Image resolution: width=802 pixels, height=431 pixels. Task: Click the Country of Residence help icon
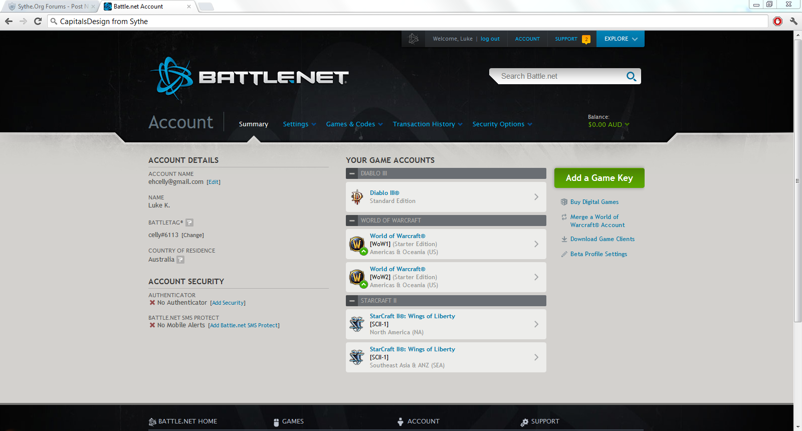coord(180,260)
